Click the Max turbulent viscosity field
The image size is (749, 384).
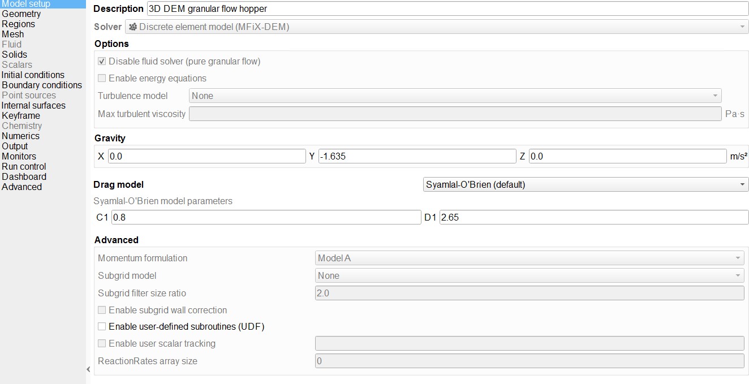click(455, 114)
